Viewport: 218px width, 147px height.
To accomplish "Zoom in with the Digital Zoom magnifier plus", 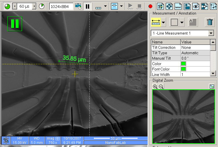I will click(155, 86).
